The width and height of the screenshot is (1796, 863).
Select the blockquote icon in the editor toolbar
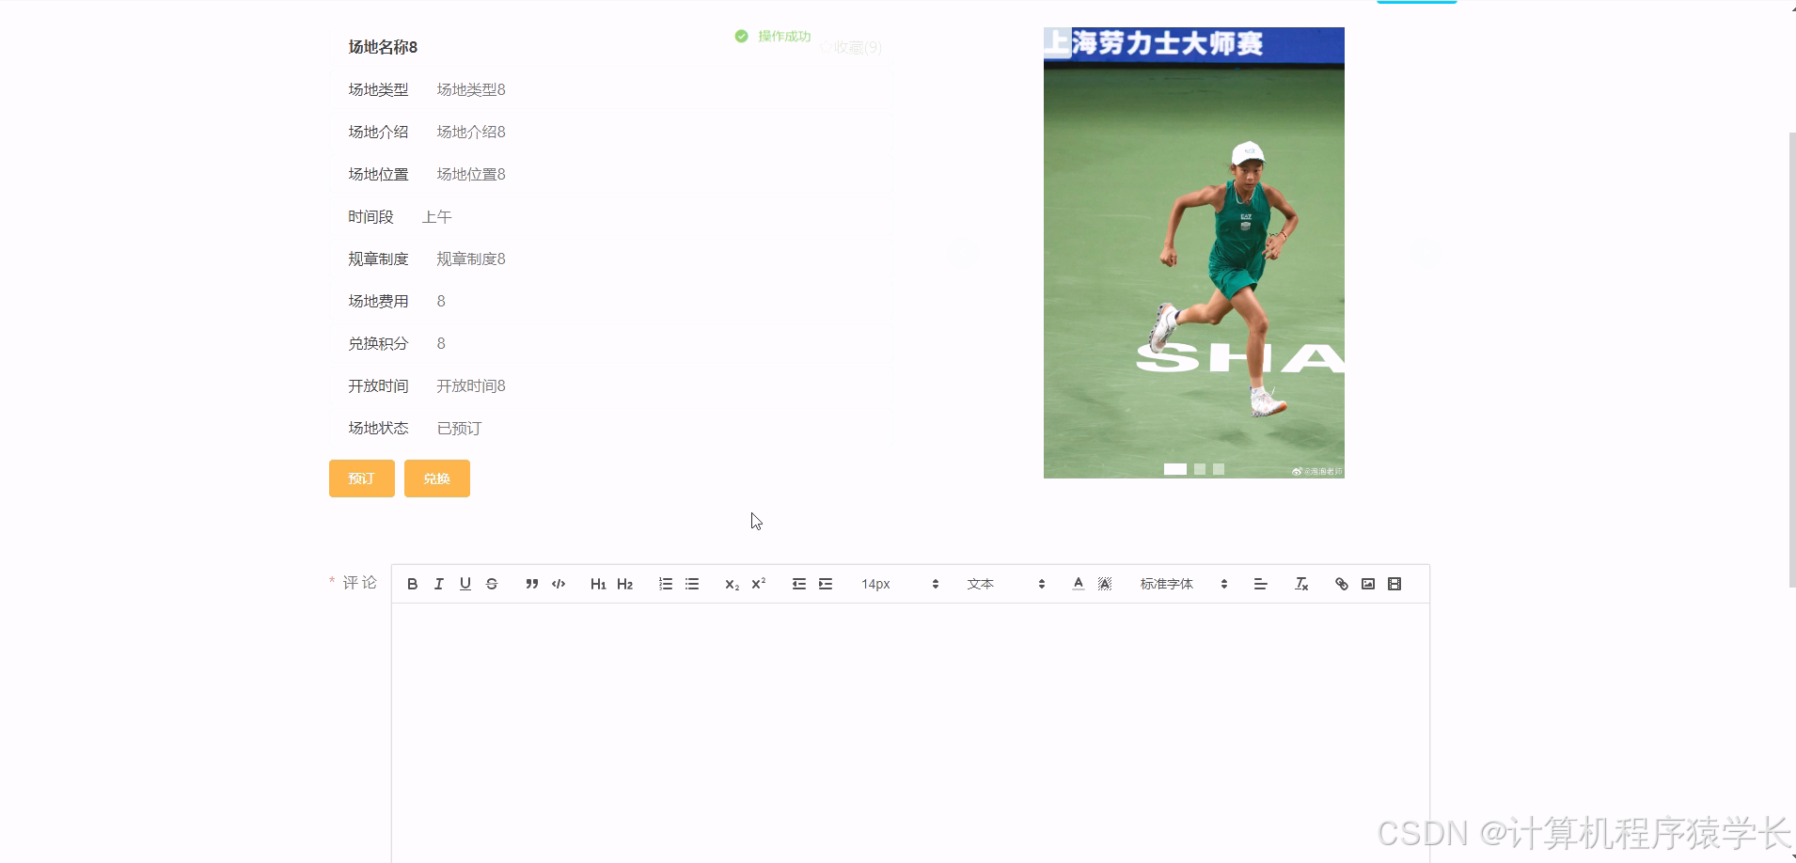tap(531, 584)
